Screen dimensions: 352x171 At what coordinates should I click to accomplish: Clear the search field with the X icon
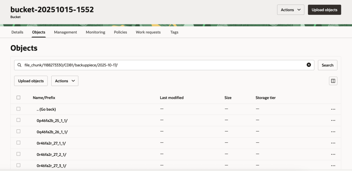point(309,65)
